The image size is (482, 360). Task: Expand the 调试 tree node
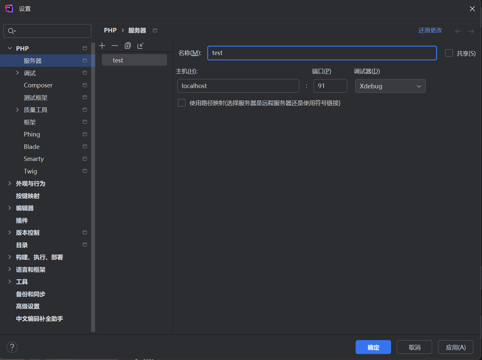coord(18,73)
